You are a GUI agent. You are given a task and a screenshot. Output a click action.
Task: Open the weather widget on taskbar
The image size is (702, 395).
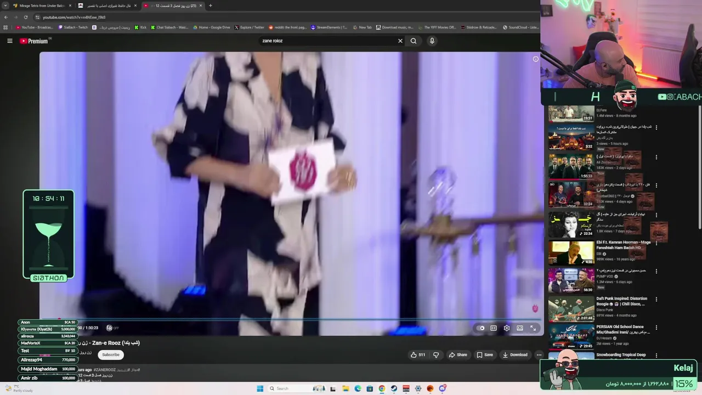[20, 388]
